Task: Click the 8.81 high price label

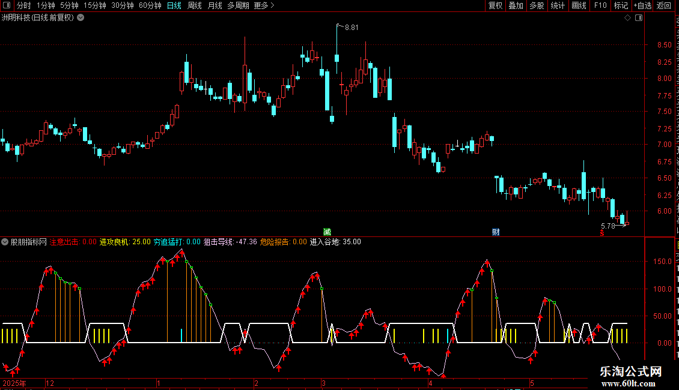Action: coord(352,28)
